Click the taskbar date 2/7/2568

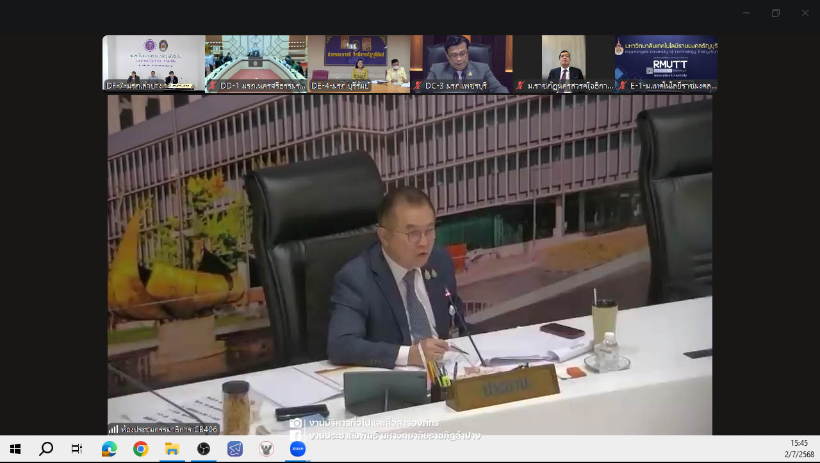click(799, 455)
